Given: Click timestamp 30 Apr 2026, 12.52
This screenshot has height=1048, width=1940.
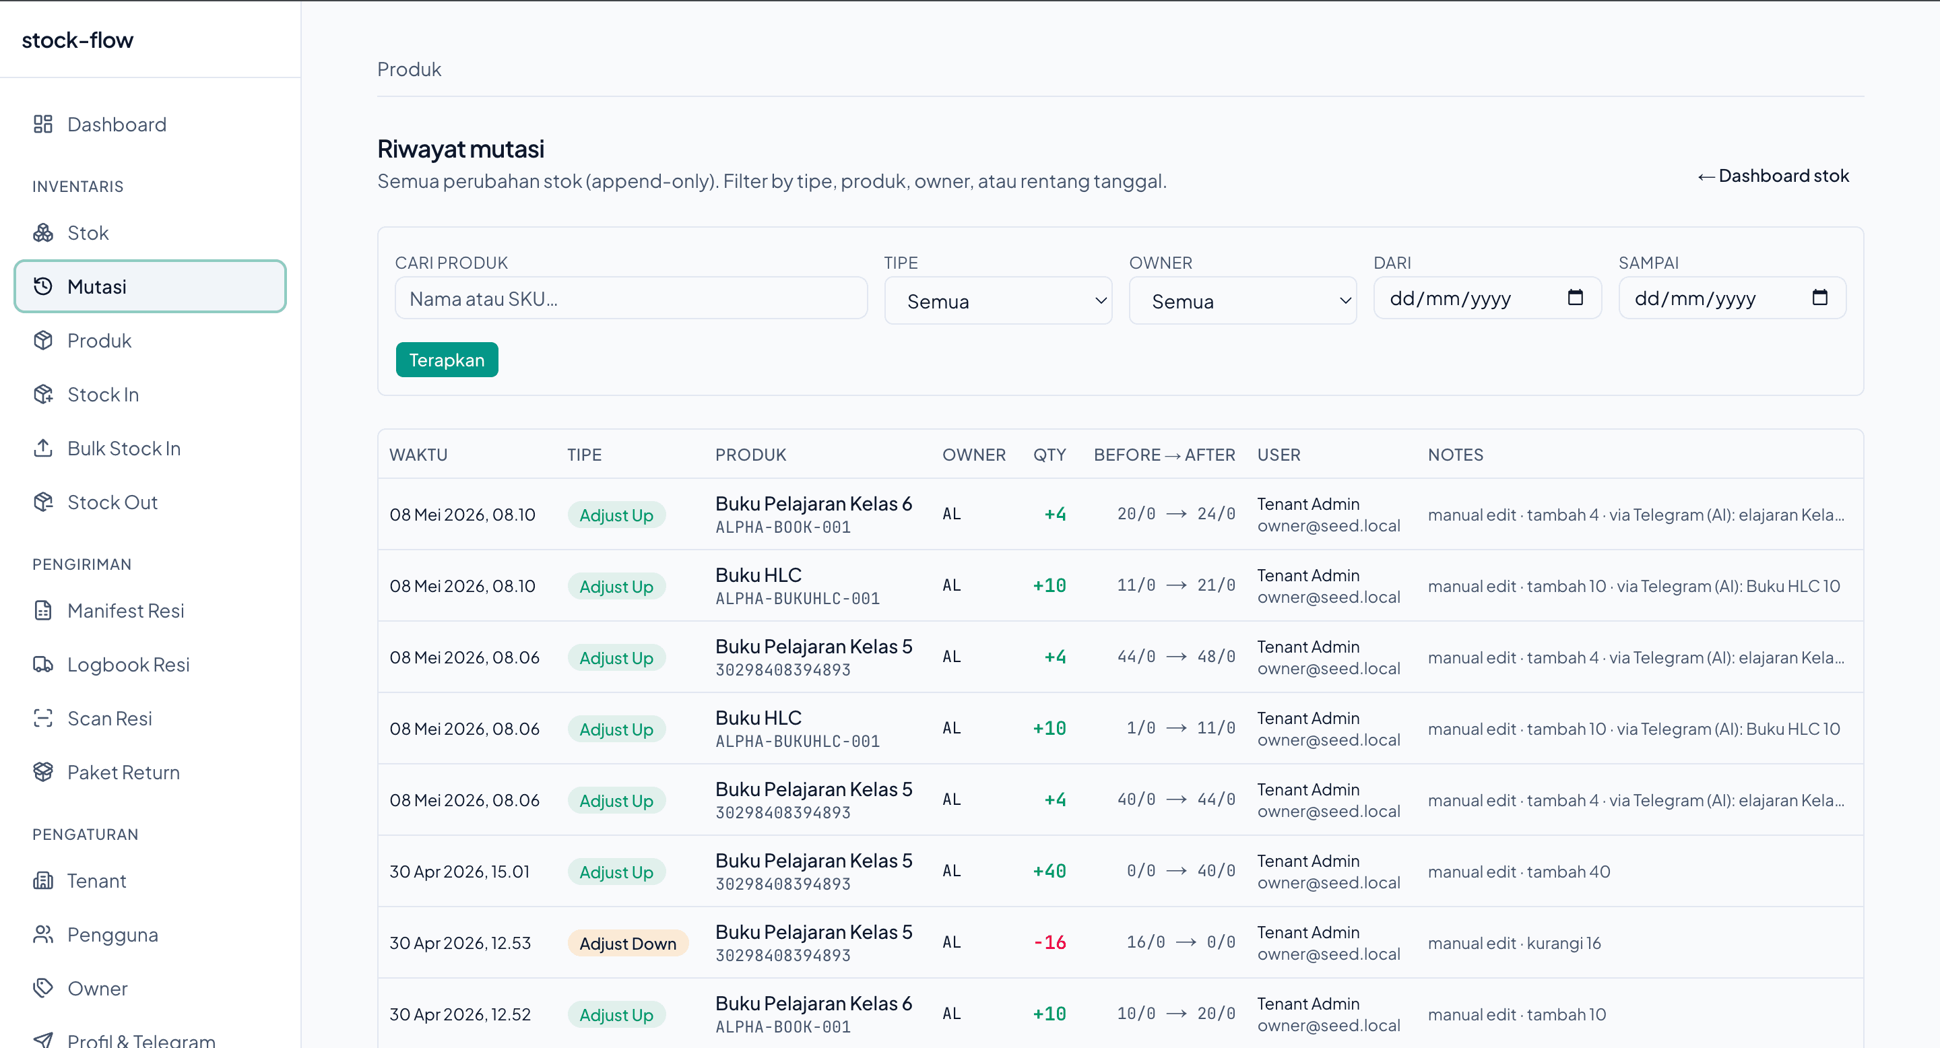Looking at the screenshot, I should pos(459,1014).
